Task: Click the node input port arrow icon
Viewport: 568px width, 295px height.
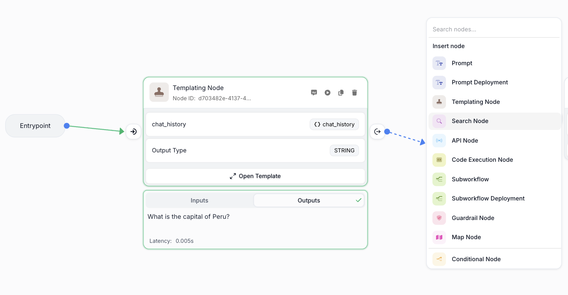Action: 134,132
